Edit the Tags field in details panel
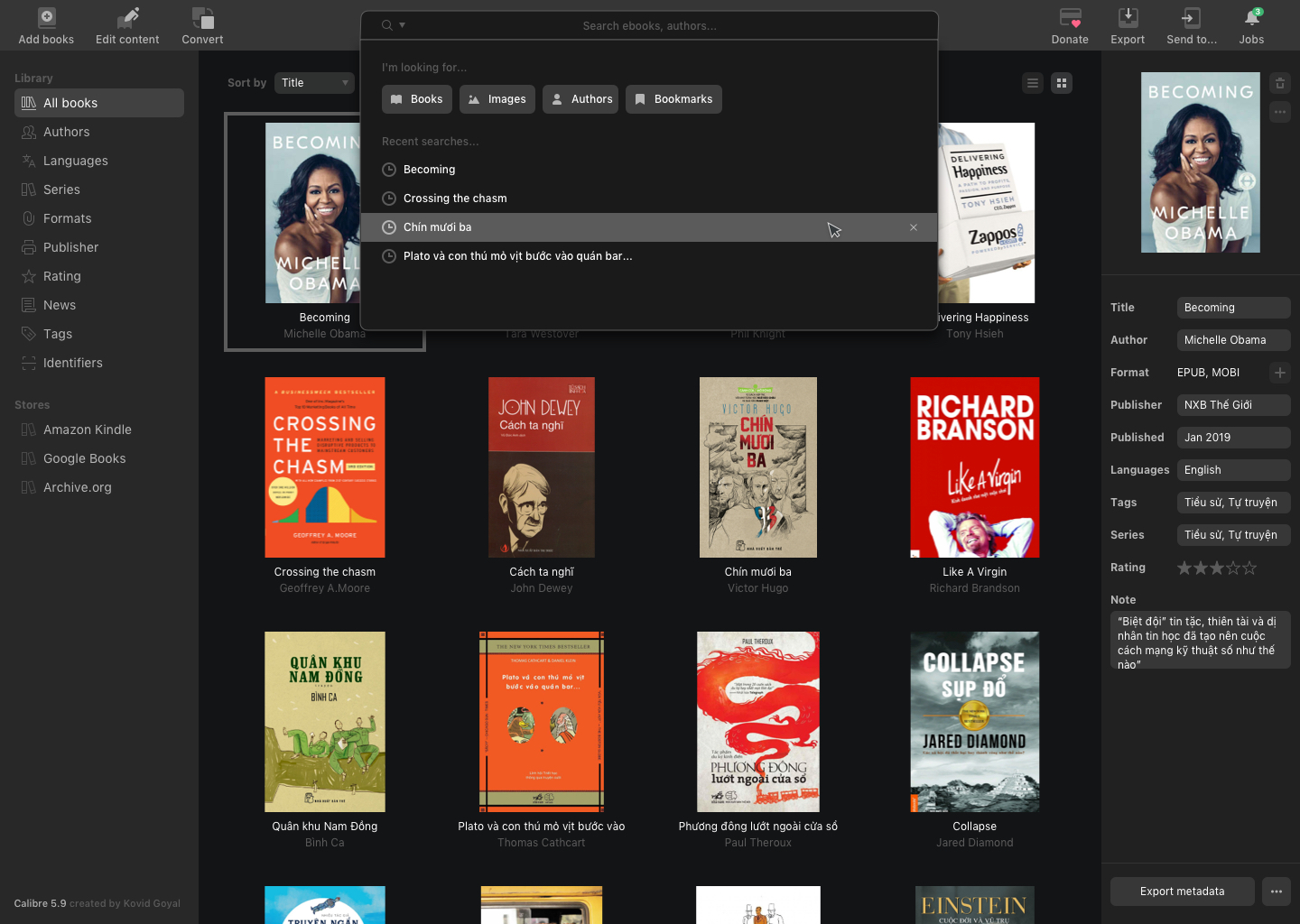 point(1234,503)
